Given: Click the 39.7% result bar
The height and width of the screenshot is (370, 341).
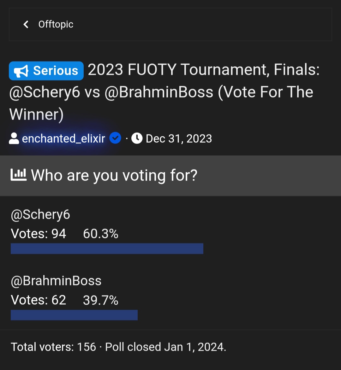Looking at the screenshot, I should click(74, 315).
